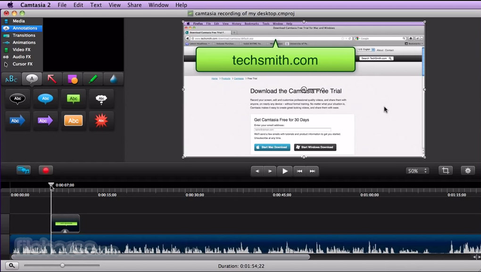Open the Audio FX panel

click(22, 56)
